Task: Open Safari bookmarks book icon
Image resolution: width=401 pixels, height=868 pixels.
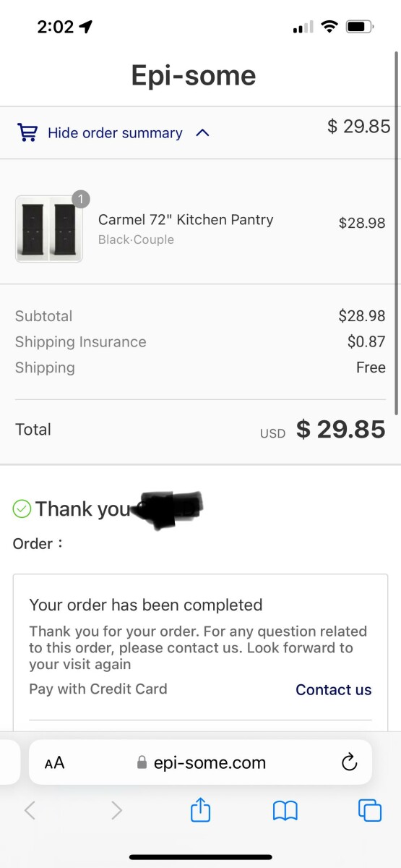Action: [x=285, y=811]
